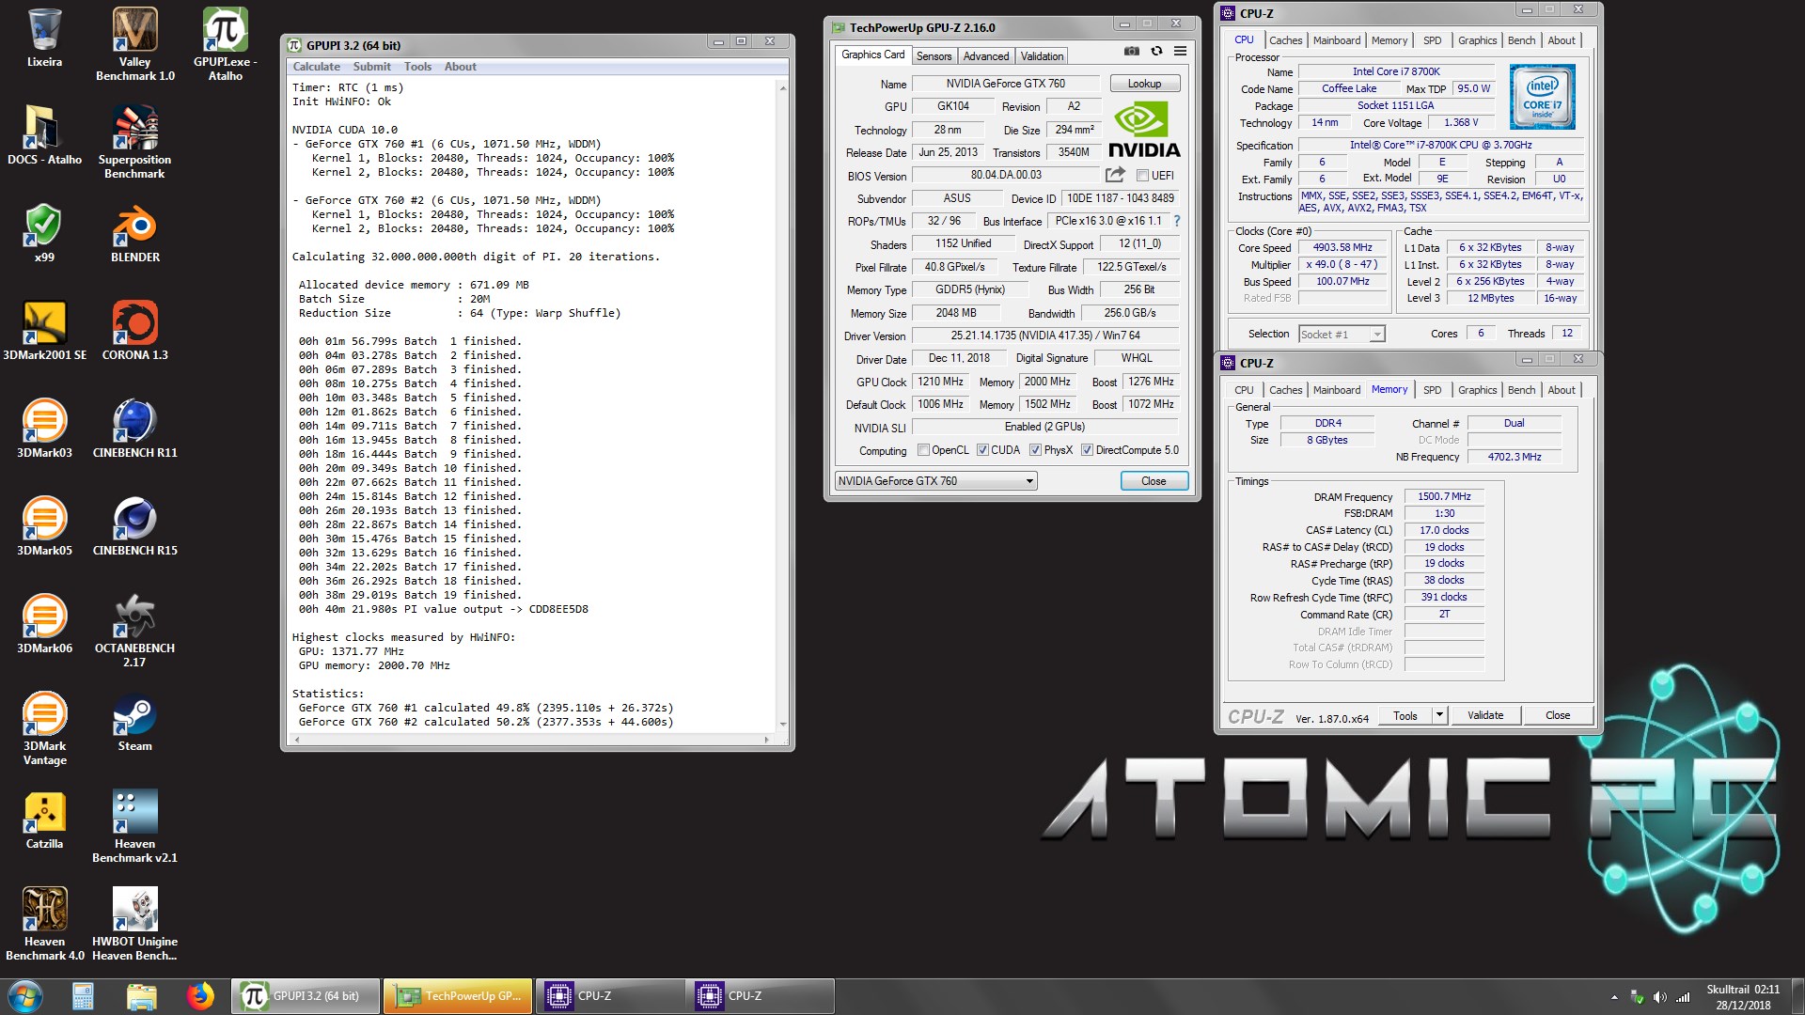Open the CPU-Z Tools dropdown arrow
The width and height of the screenshot is (1805, 1015).
(x=1438, y=715)
